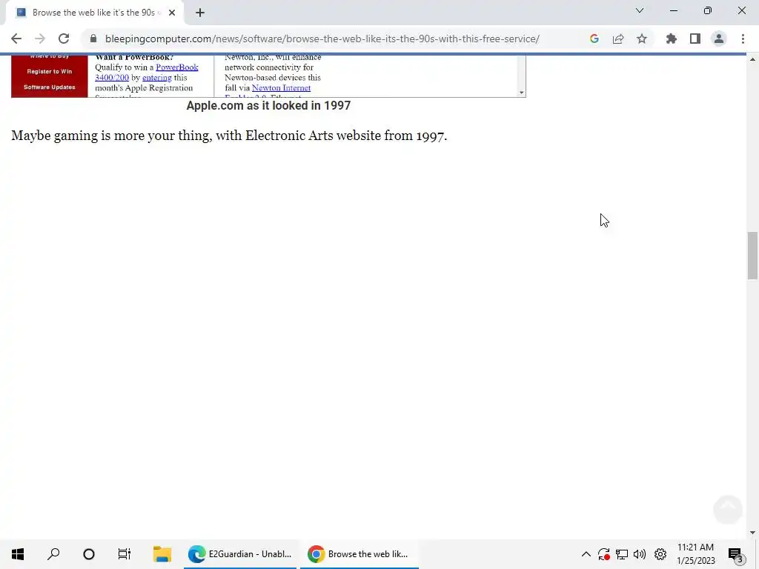The height and width of the screenshot is (569, 759).
Task: Open the PowerBook link
Action: coord(176,67)
